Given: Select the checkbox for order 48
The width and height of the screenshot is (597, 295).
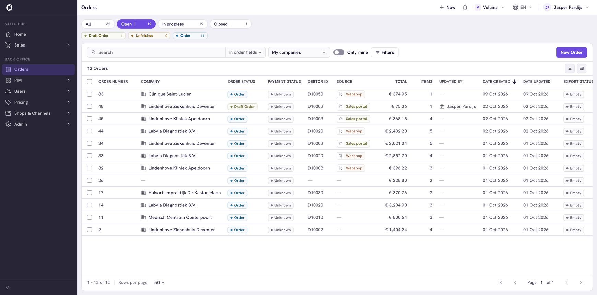Looking at the screenshot, I should [x=90, y=106].
